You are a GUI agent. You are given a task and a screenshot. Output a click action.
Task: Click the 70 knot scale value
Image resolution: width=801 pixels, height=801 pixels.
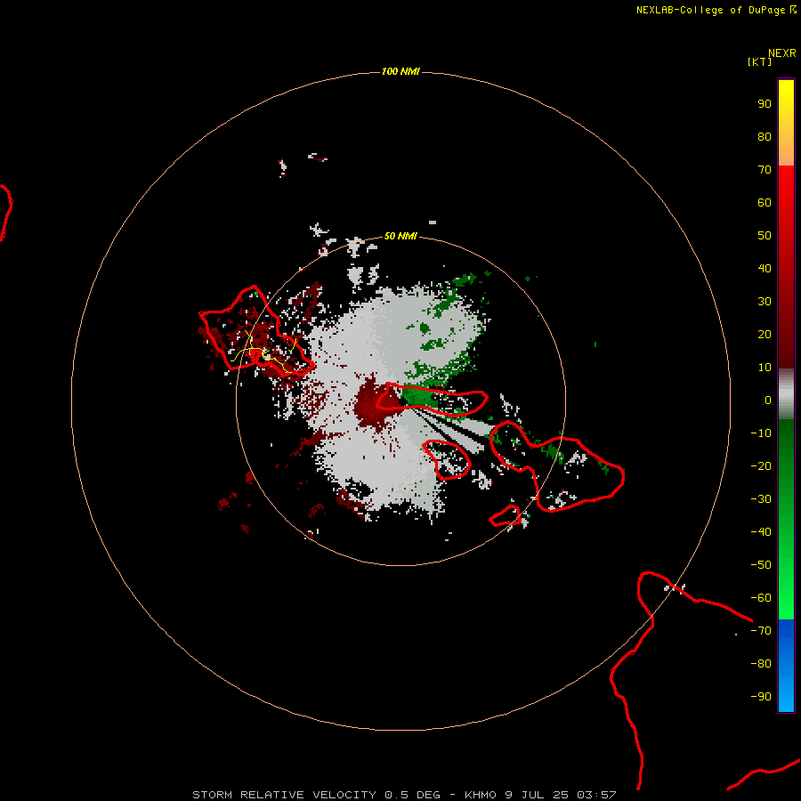point(765,170)
